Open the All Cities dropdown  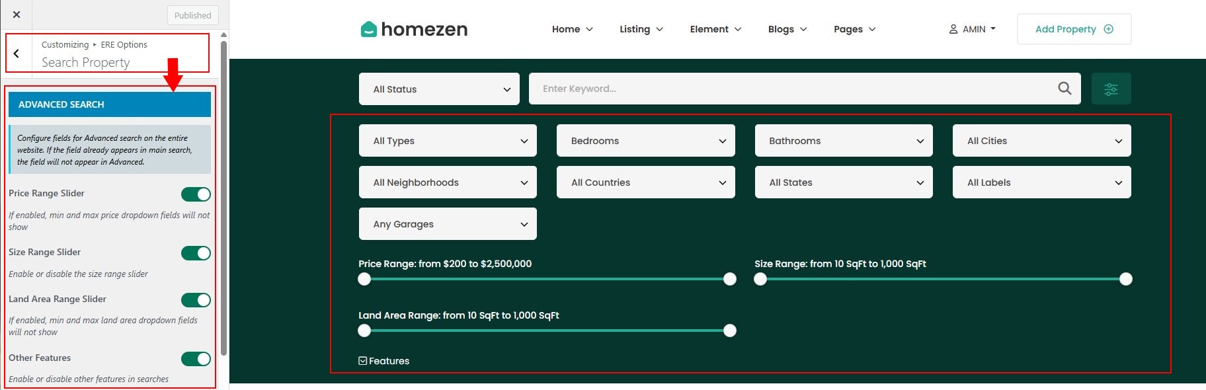1041,141
